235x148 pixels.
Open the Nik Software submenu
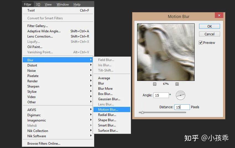58,136
